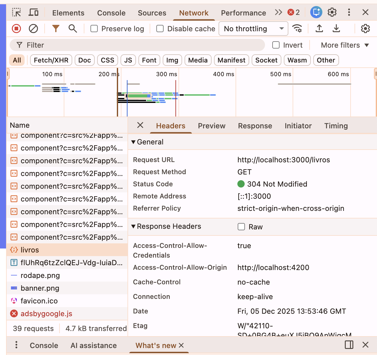
Task: Clear the network log
Action: pyautogui.click(x=33, y=29)
